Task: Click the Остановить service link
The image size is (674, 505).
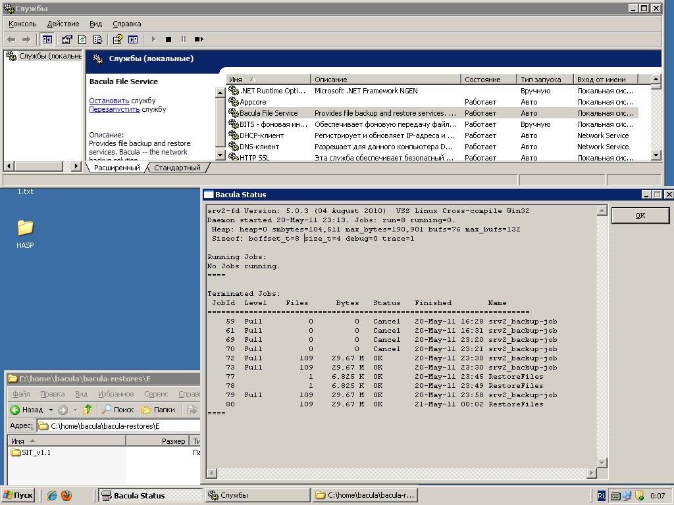Action: 109,101
